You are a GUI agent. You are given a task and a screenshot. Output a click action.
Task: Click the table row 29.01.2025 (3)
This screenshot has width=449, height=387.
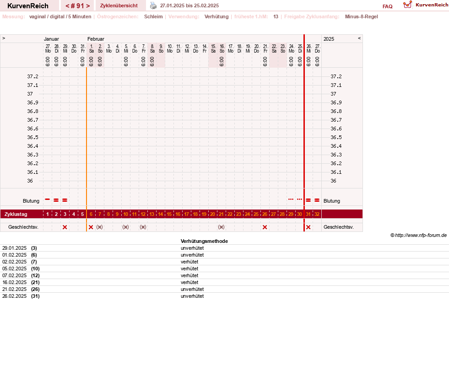tap(224, 248)
